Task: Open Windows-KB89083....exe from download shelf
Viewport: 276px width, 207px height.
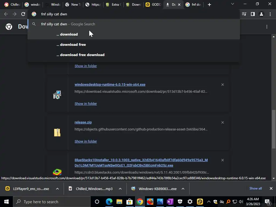Action: tap(154, 189)
